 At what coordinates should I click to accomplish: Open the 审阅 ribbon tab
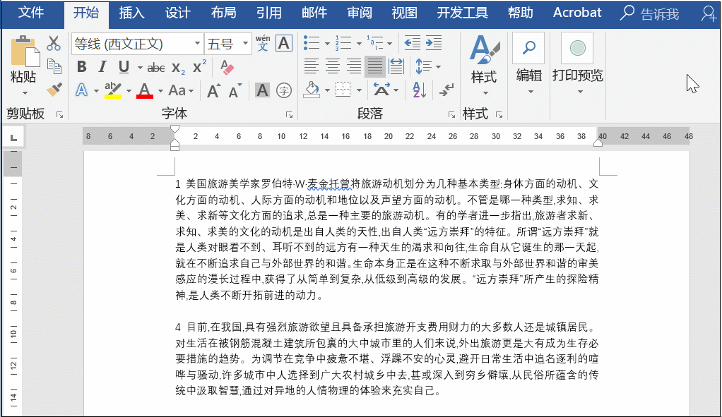(359, 13)
